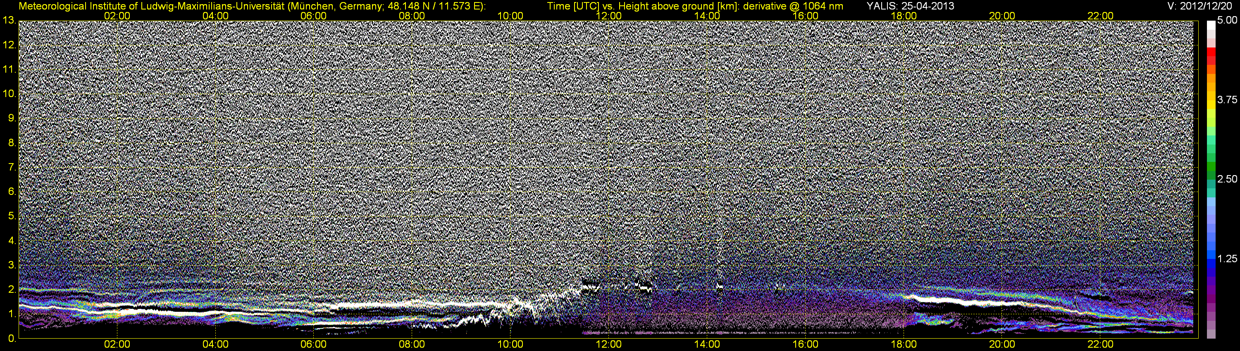Pick the red swatch on the colorbar
The height and width of the screenshot is (351, 1240).
click(x=1211, y=52)
